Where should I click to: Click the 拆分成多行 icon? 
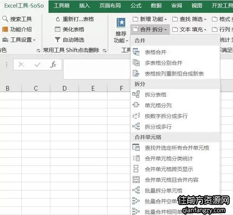point(136,126)
